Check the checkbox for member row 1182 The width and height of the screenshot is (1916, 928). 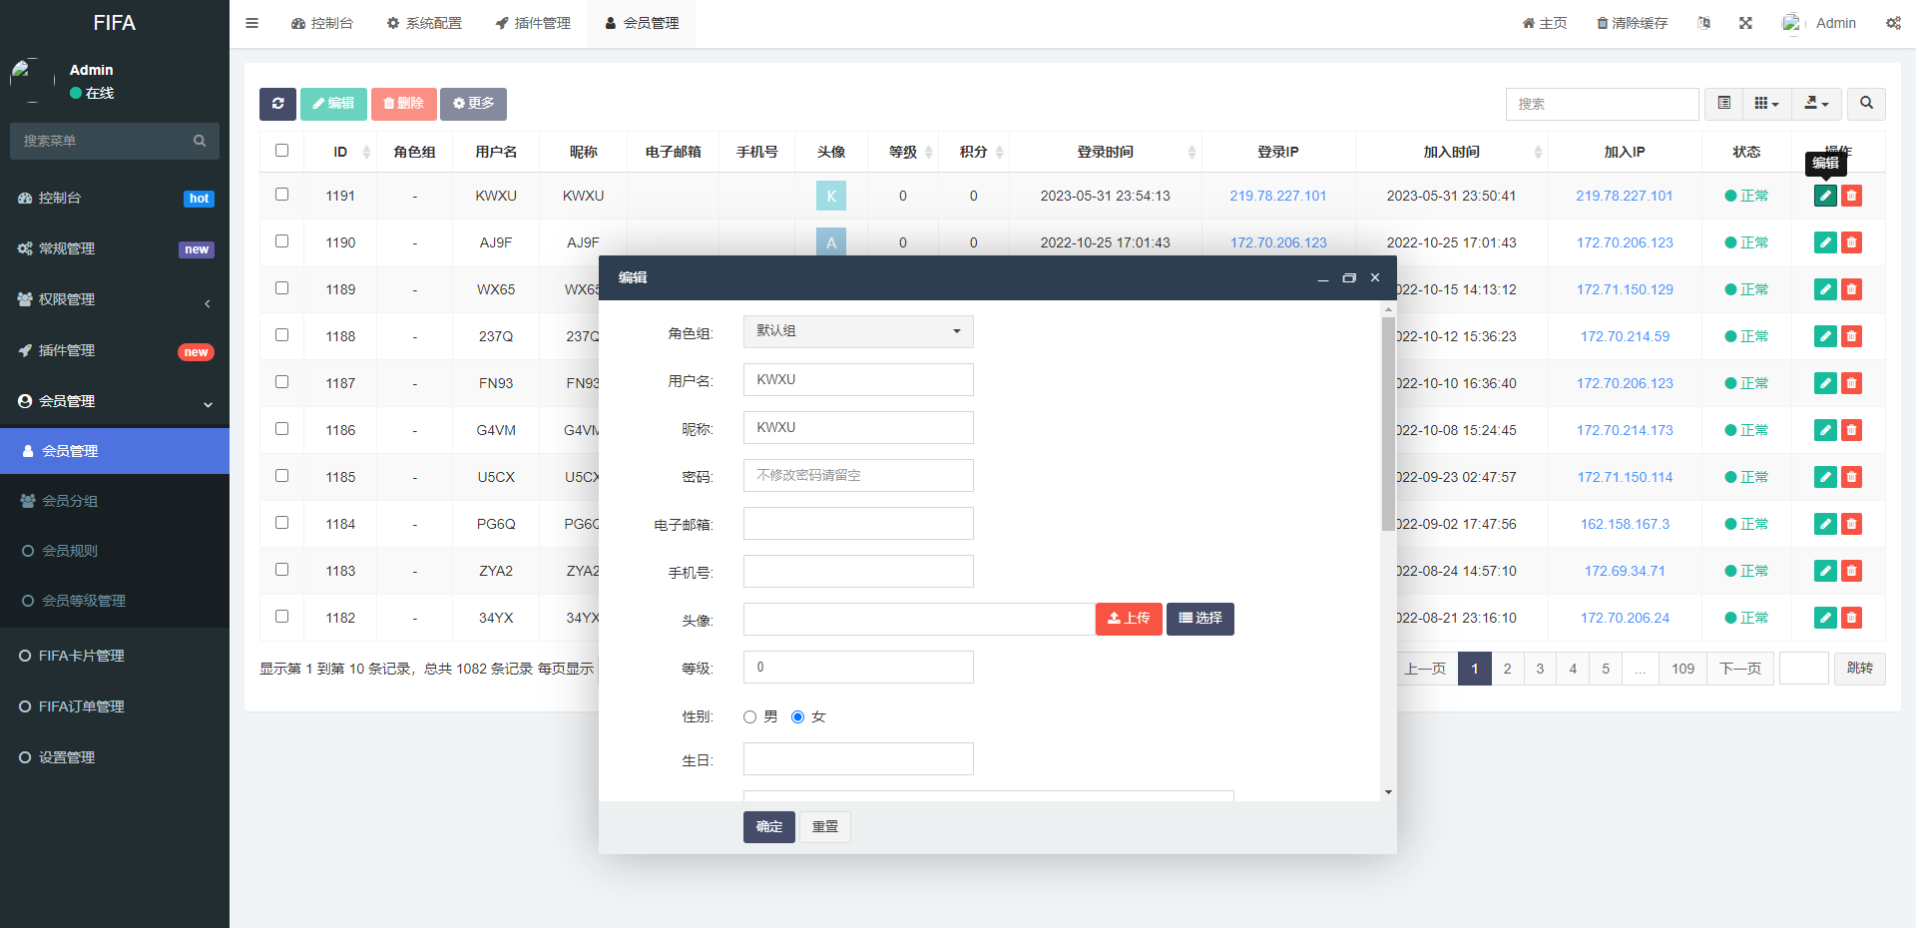click(x=281, y=617)
